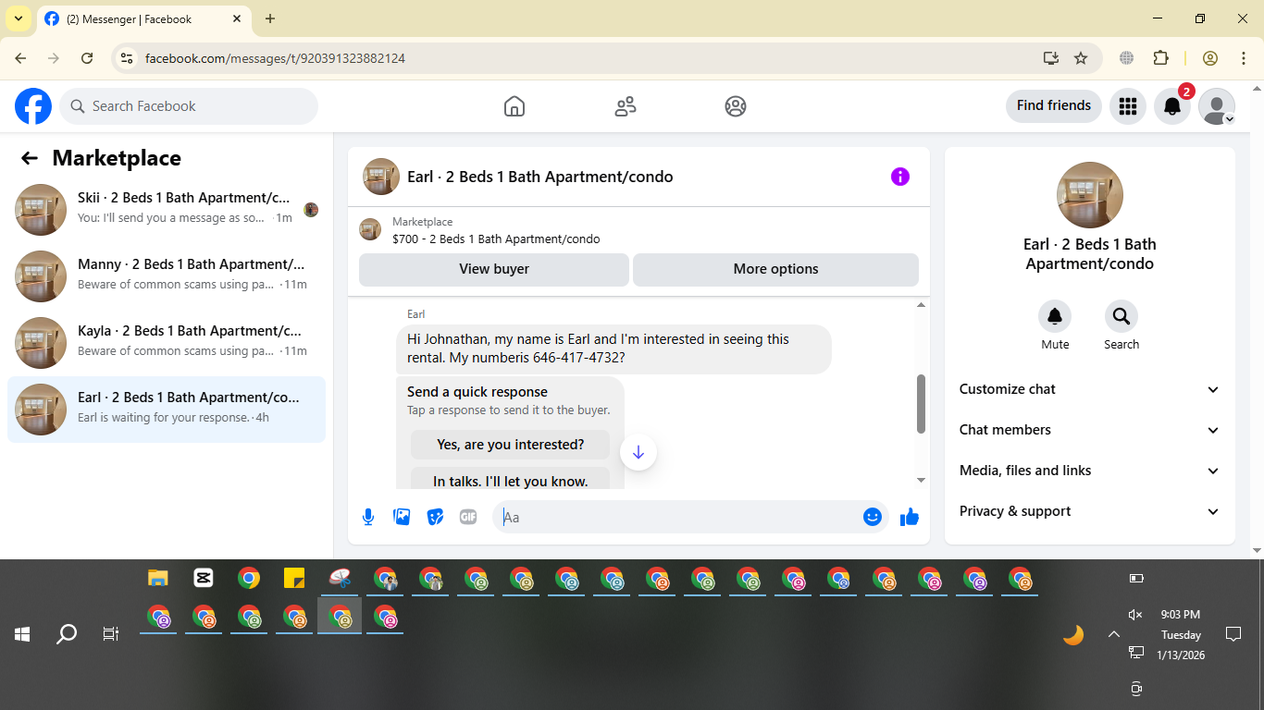Install app icon in address bar
1264x710 pixels.
coord(1050,58)
